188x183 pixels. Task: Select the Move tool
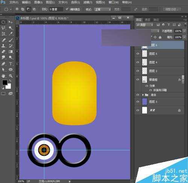[11, 22]
